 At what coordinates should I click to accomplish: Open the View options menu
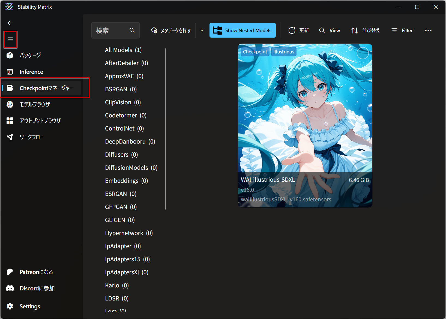330,31
